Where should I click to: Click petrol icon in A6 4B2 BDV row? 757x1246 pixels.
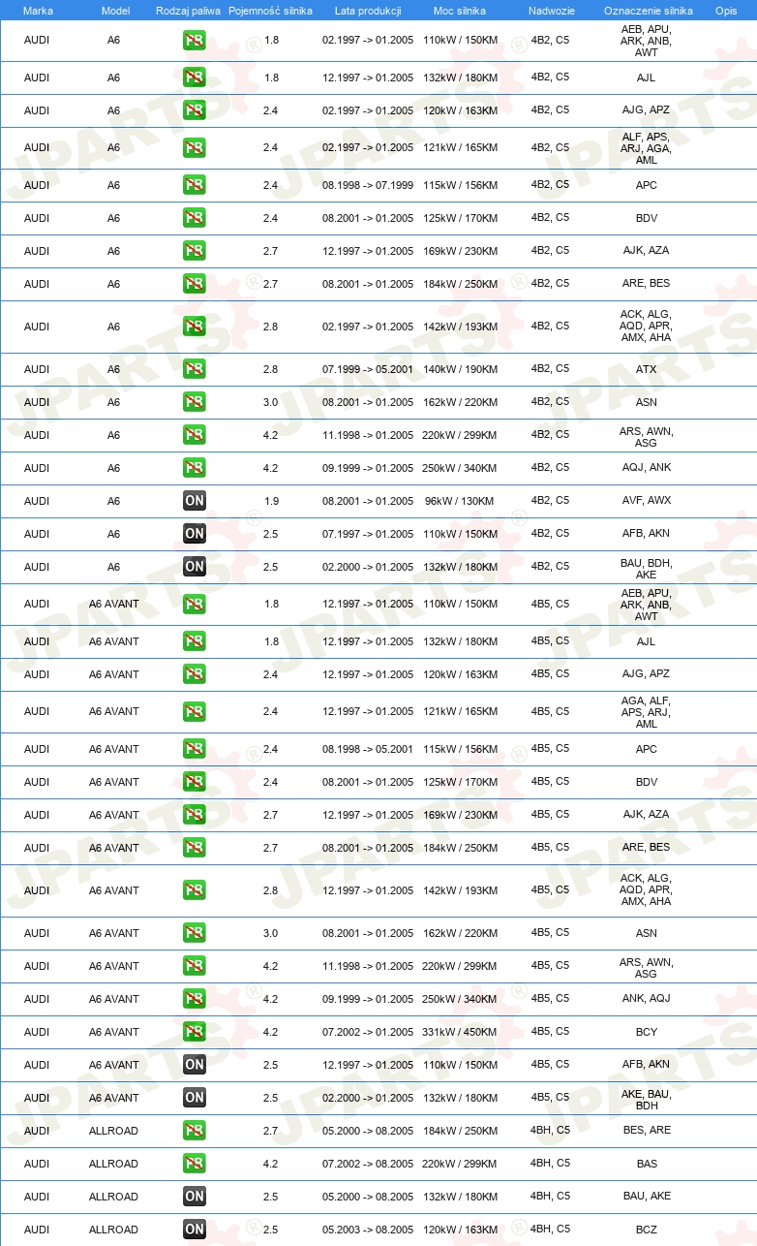[195, 218]
